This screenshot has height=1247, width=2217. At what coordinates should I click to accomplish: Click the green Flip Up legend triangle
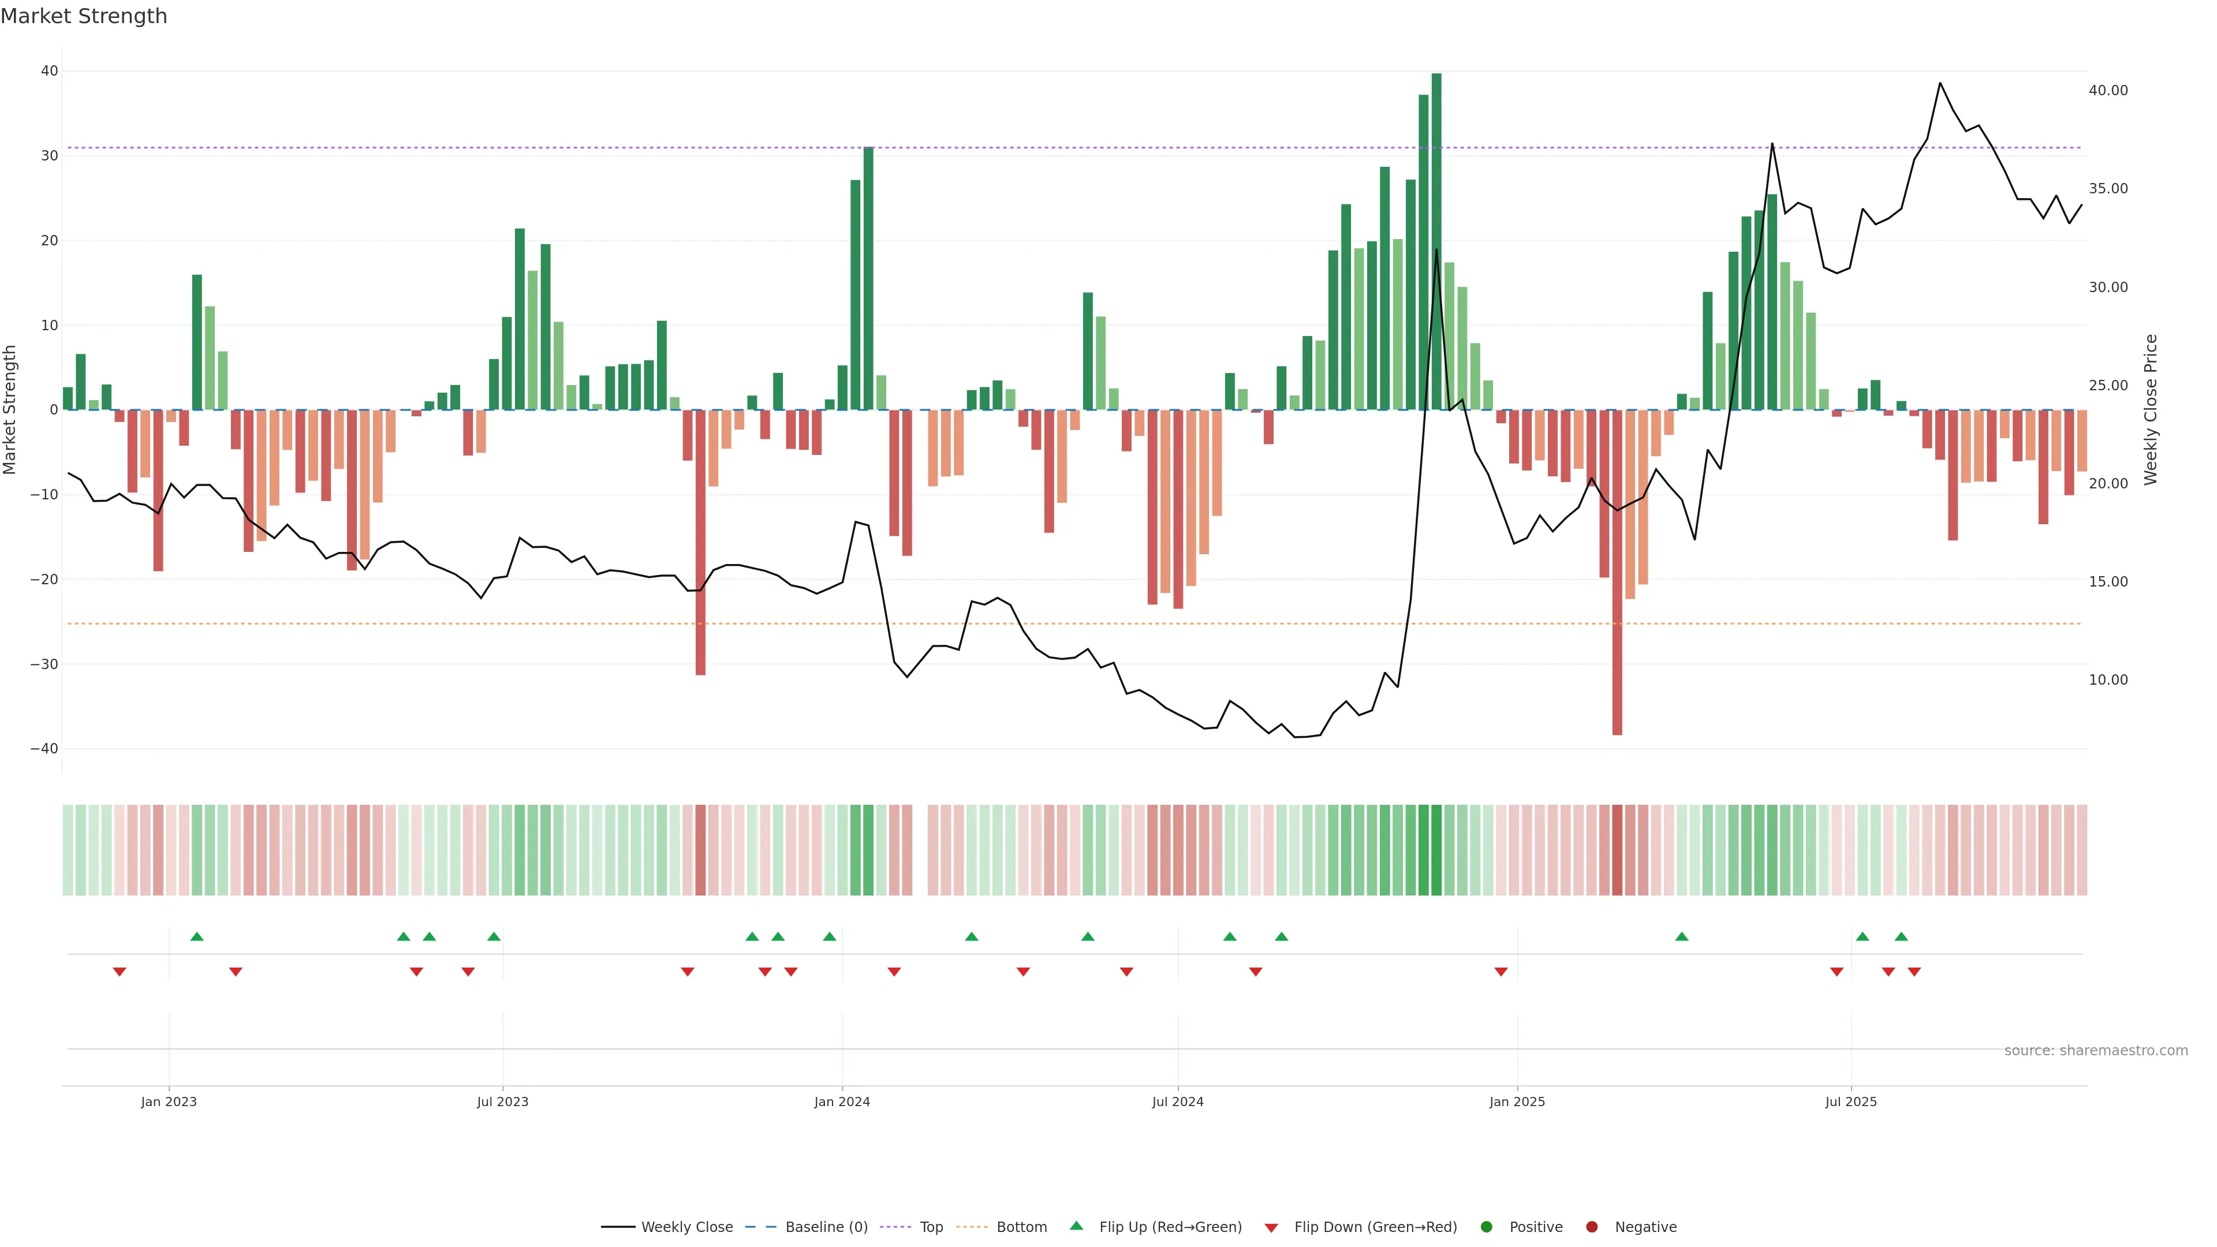coord(1076,1226)
